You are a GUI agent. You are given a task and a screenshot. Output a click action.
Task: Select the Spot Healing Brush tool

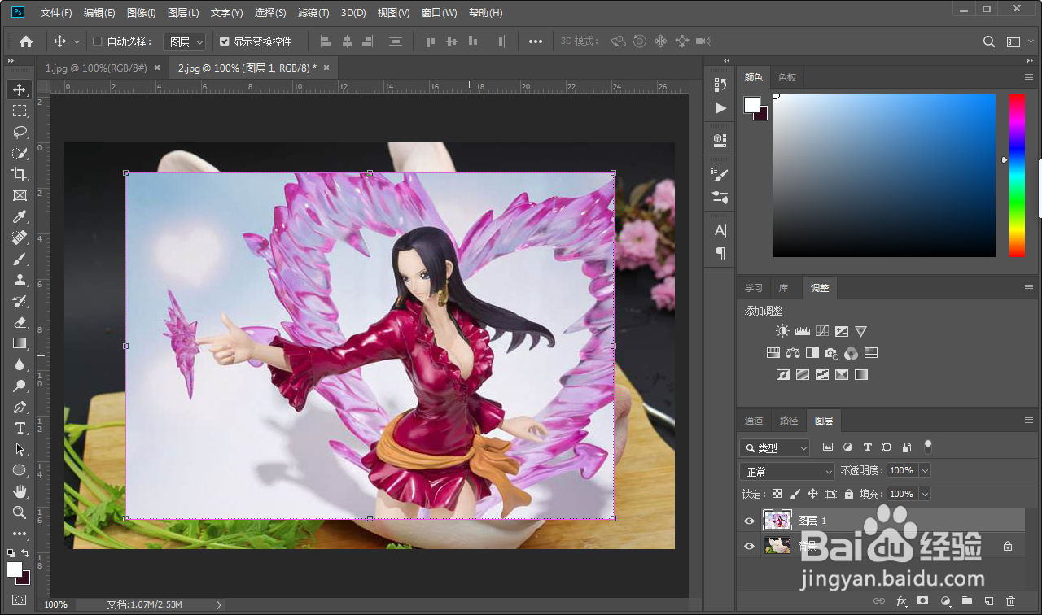pos(20,238)
